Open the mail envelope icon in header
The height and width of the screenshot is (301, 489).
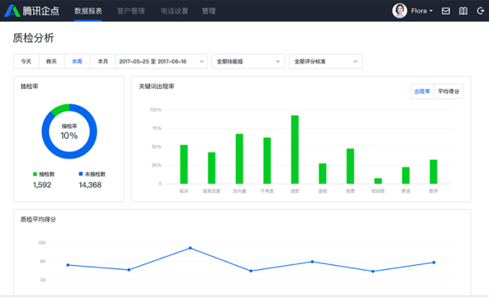(446, 11)
